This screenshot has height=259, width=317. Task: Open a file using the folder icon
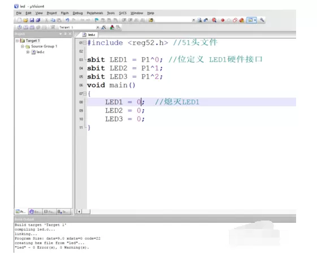25,20
